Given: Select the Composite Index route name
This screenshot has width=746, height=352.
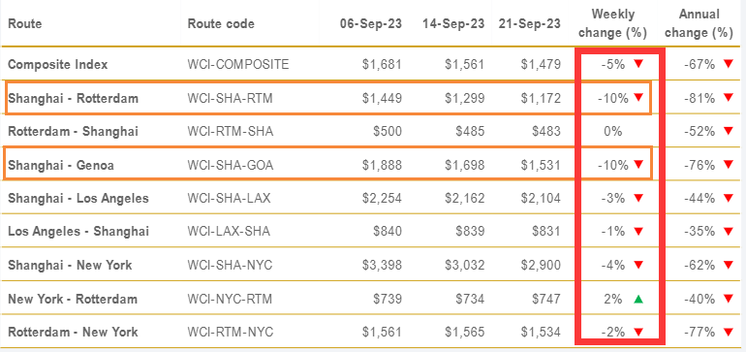Looking at the screenshot, I should 58,64.
